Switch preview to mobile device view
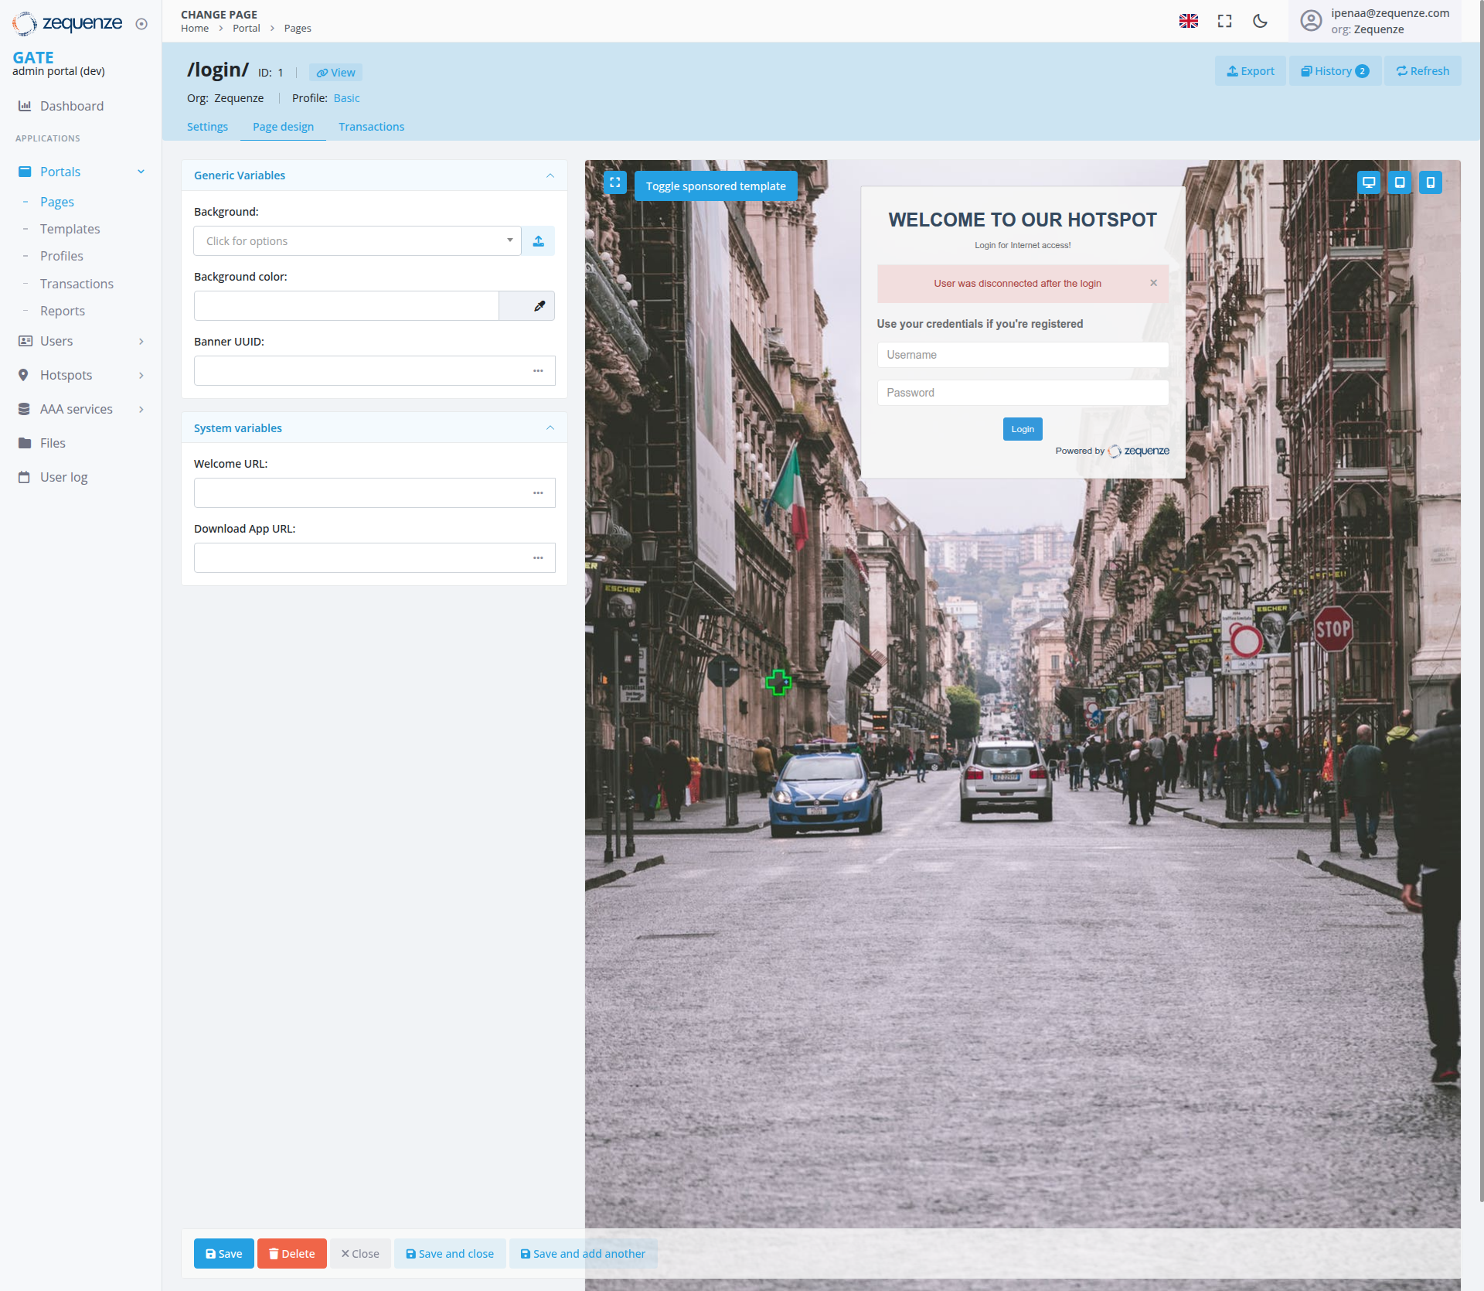1484x1291 pixels. pyautogui.click(x=1431, y=182)
